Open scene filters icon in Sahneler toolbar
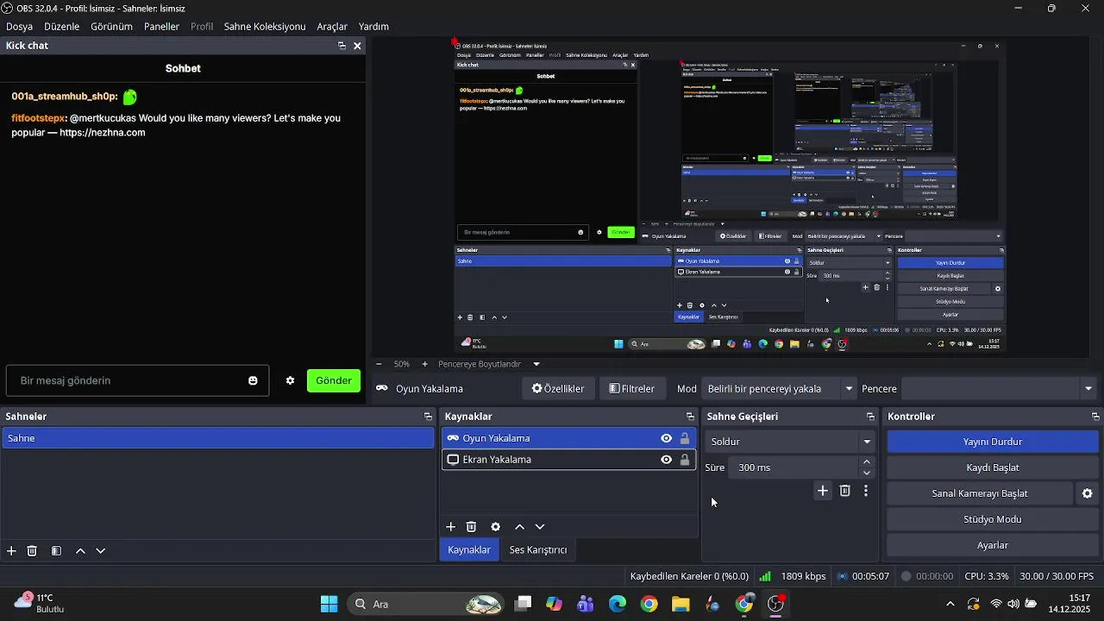This screenshot has height=621, width=1104. [56, 550]
